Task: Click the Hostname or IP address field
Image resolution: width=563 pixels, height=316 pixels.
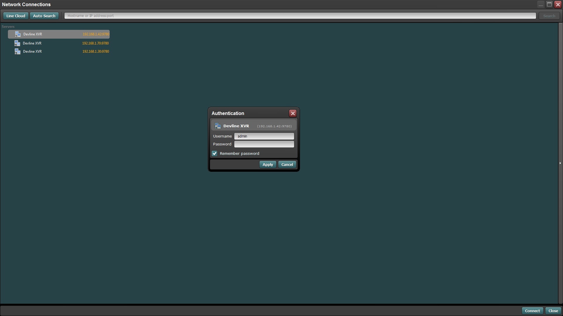Action: coord(300,16)
